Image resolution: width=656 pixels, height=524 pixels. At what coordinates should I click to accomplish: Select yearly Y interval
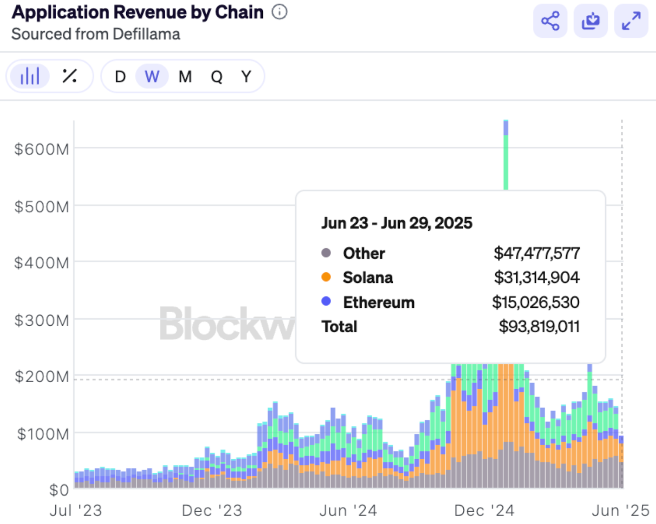click(246, 77)
